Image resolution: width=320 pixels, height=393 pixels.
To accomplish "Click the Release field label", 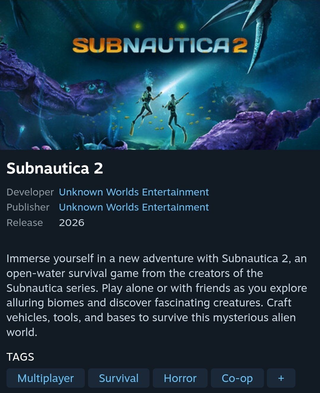I will pyautogui.click(x=25, y=223).
